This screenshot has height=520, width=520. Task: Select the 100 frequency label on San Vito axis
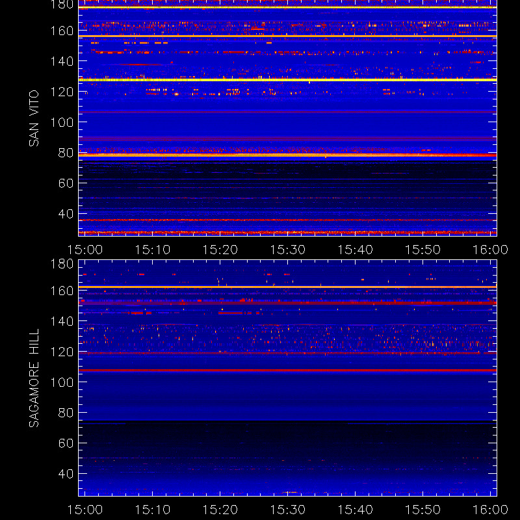(62, 122)
